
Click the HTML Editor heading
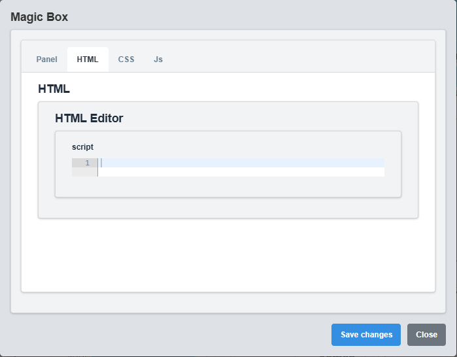89,118
